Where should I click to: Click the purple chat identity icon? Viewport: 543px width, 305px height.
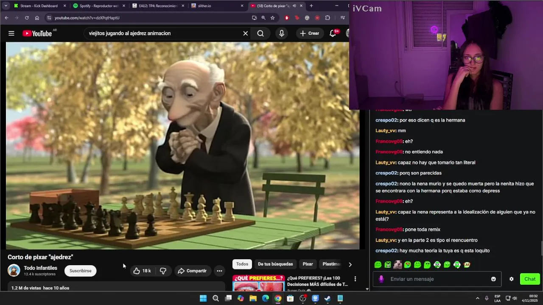tap(381, 279)
